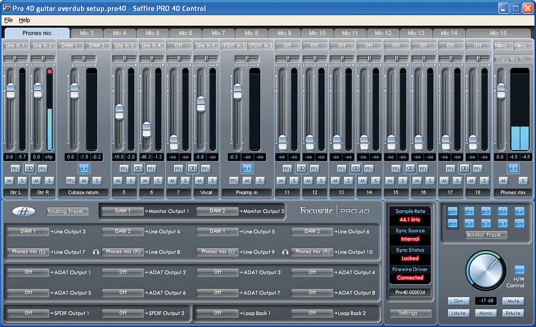Mute the Vocal channel
Viewport: 536px width, 327px height.
pos(200,181)
